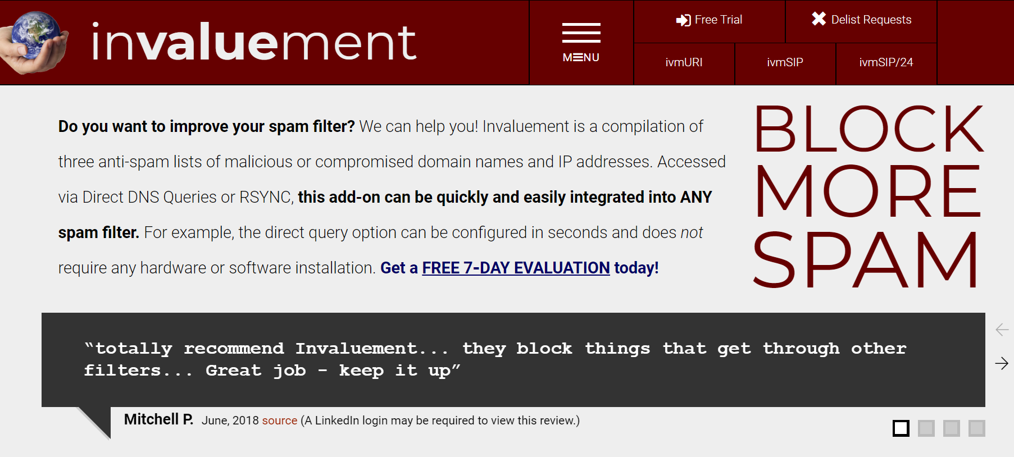
Task: Jump to the fourth testimonial slide indicator
Action: point(976,428)
